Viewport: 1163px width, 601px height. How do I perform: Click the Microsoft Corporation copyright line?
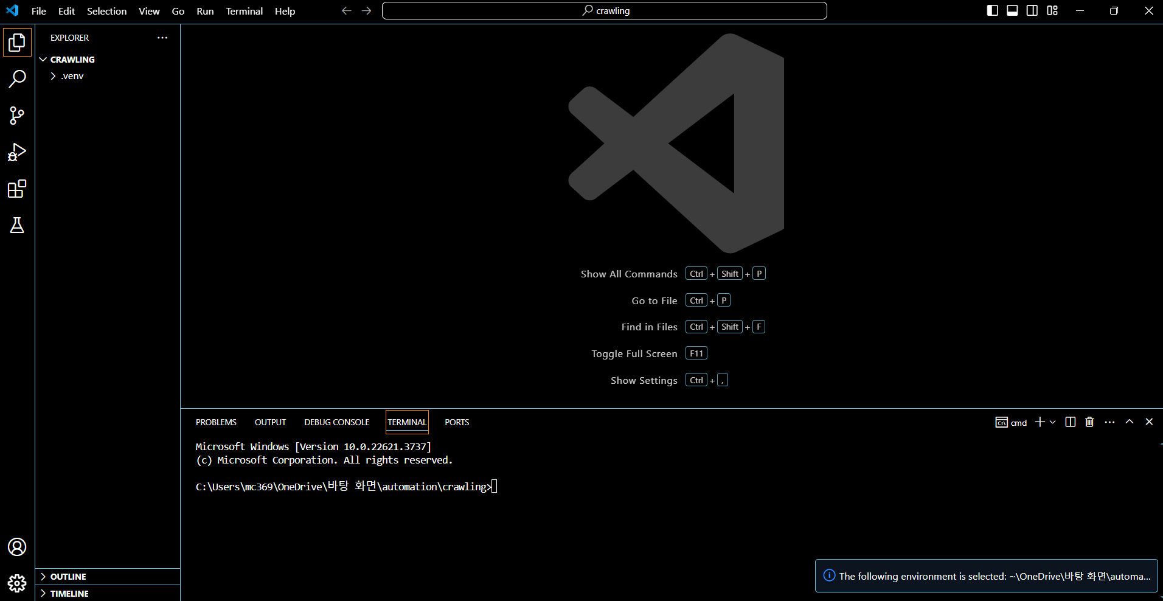point(324,460)
